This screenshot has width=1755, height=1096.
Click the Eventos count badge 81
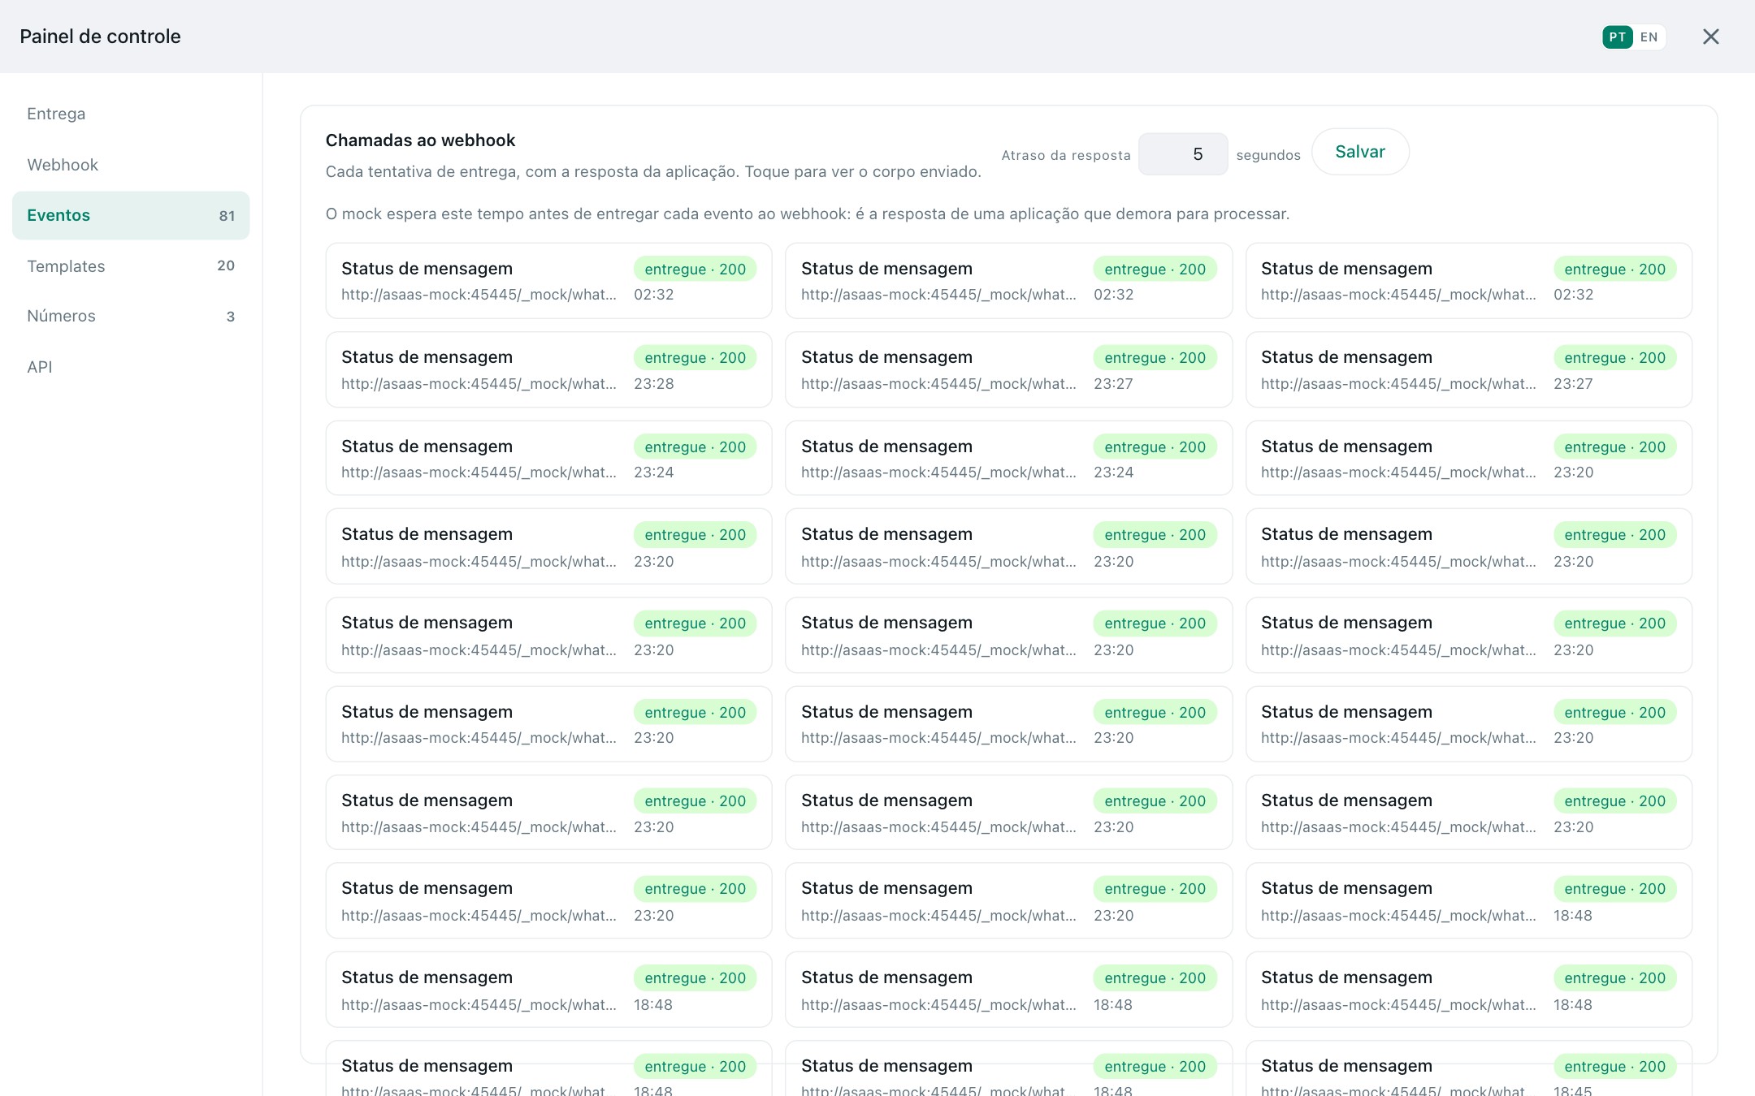click(227, 216)
